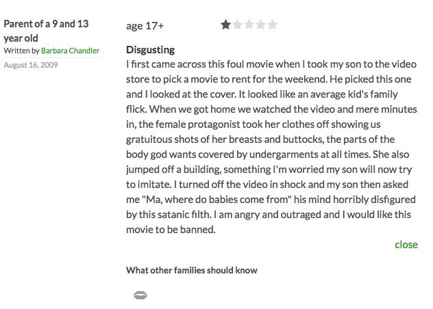The image size is (433, 309).
Task: Click the "Written by" label
Action: [21, 51]
